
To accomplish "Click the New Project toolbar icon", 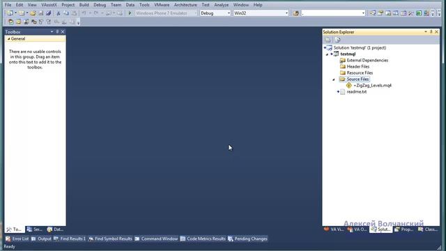I will pos(10,13).
